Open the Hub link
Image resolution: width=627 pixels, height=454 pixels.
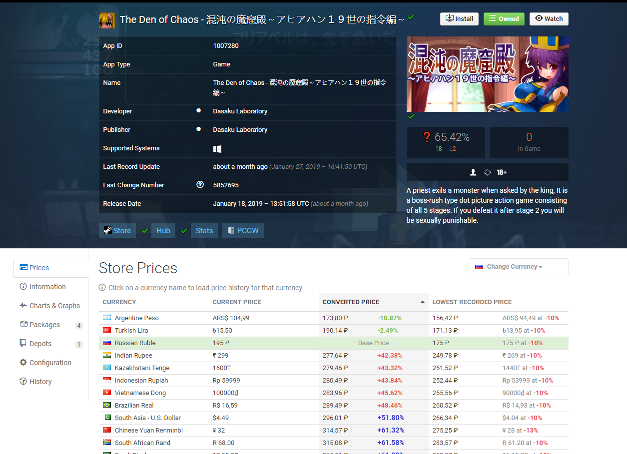pos(163,231)
